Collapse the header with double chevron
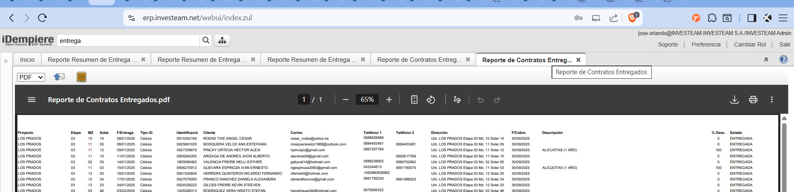 click(766, 60)
